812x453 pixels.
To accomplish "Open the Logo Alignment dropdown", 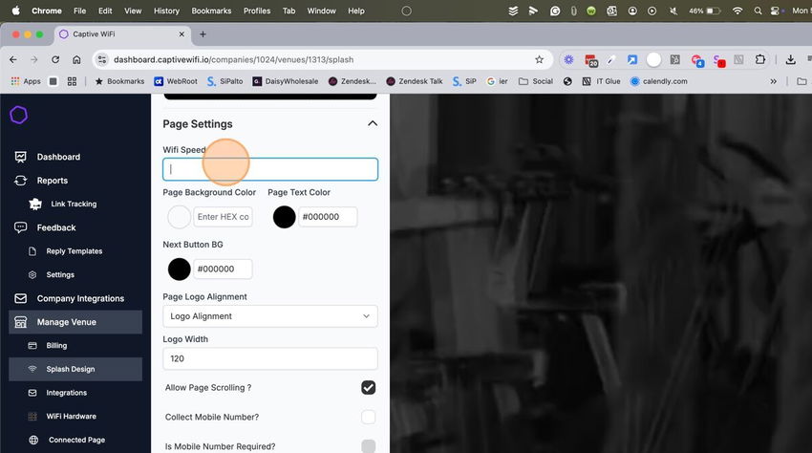I will pyautogui.click(x=270, y=316).
